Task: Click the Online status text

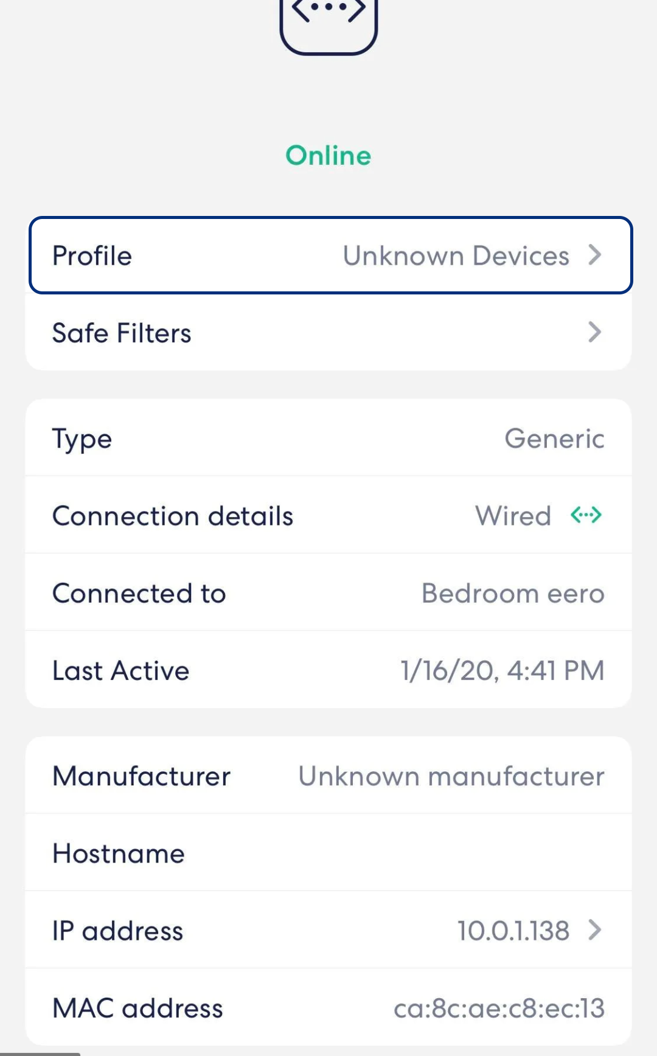Action: pyautogui.click(x=328, y=155)
